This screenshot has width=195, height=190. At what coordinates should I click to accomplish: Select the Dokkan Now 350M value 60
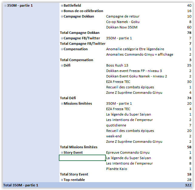click(x=189, y=27)
